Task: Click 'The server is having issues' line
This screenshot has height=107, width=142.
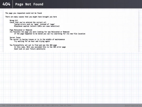Action: click(37, 39)
